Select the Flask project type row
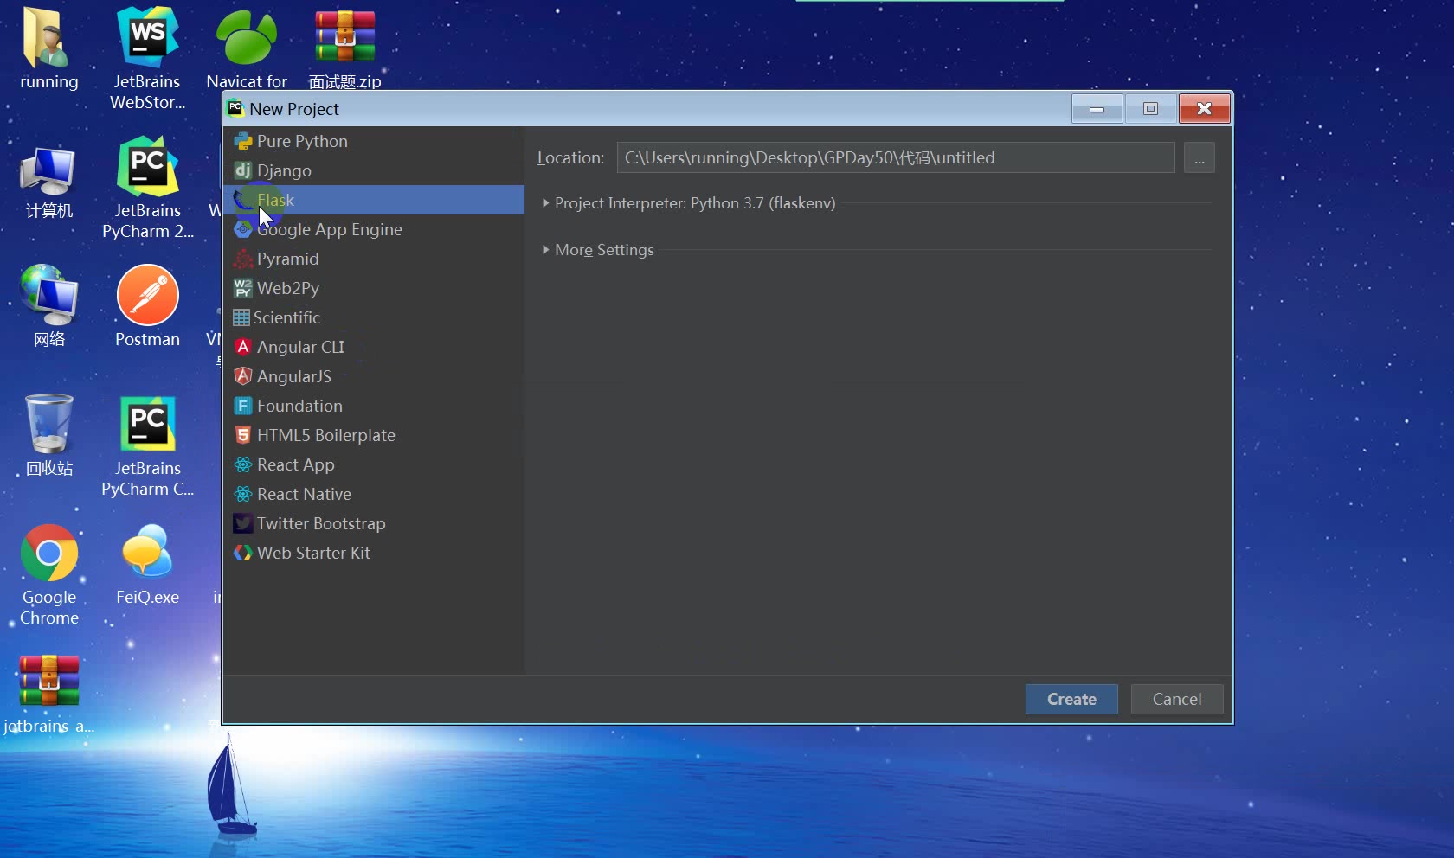 click(x=374, y=200)
